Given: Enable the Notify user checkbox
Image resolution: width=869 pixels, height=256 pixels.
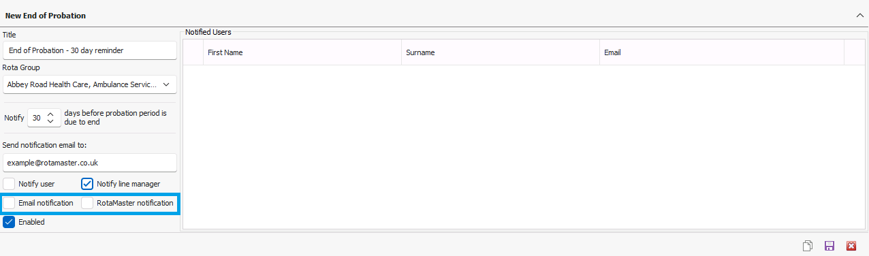Looking at the screenshot, I should 10,184.
